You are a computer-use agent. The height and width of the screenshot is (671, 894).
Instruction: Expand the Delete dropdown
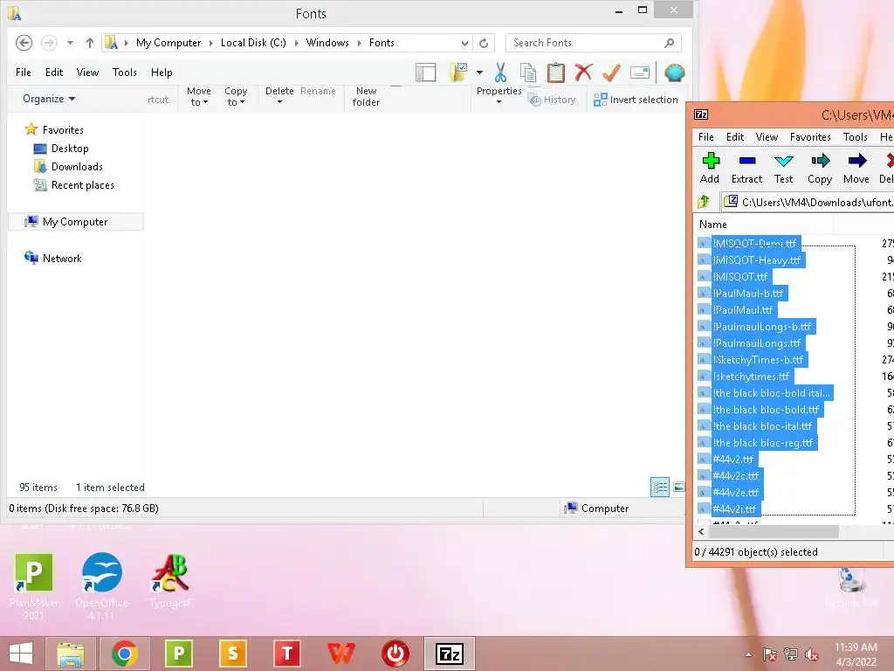click(x=279, y=96)
